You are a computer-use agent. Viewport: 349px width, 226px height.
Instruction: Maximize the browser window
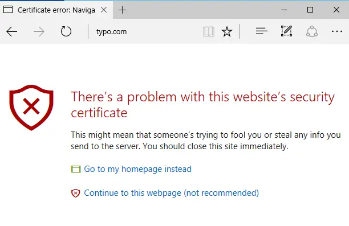(310, 10)
